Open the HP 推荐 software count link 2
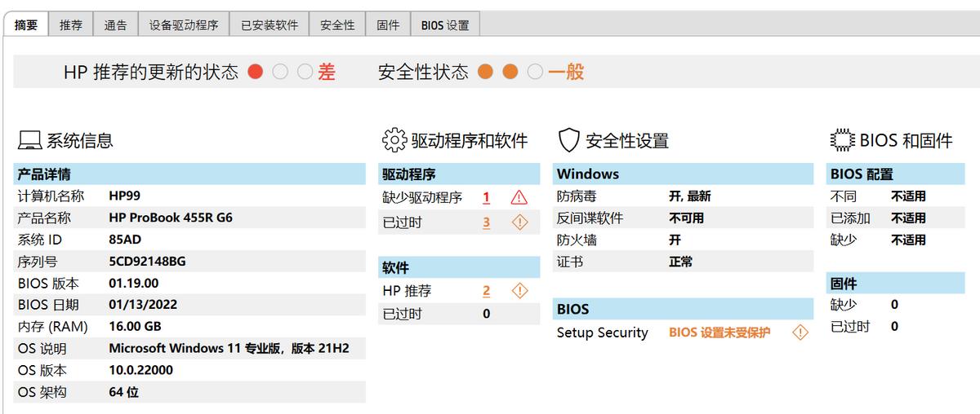This screenshot has height=414, width=980. 487,291
